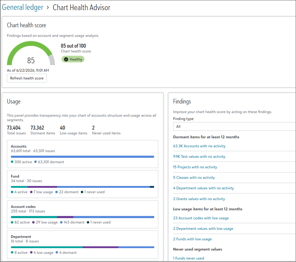Image resolution: width=296 pixels, height=262 pixels.
Task: Open 2 Grants values with no activity
Action: click(x=199, y=199)
